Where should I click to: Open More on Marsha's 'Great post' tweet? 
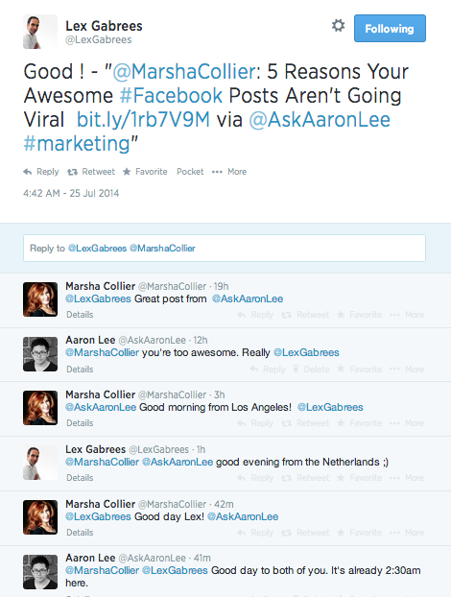(407, 315)
